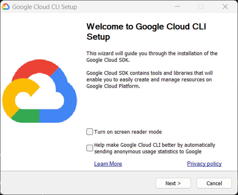
Task: Click the greyed-out maximize button
Action: [201, 7]
